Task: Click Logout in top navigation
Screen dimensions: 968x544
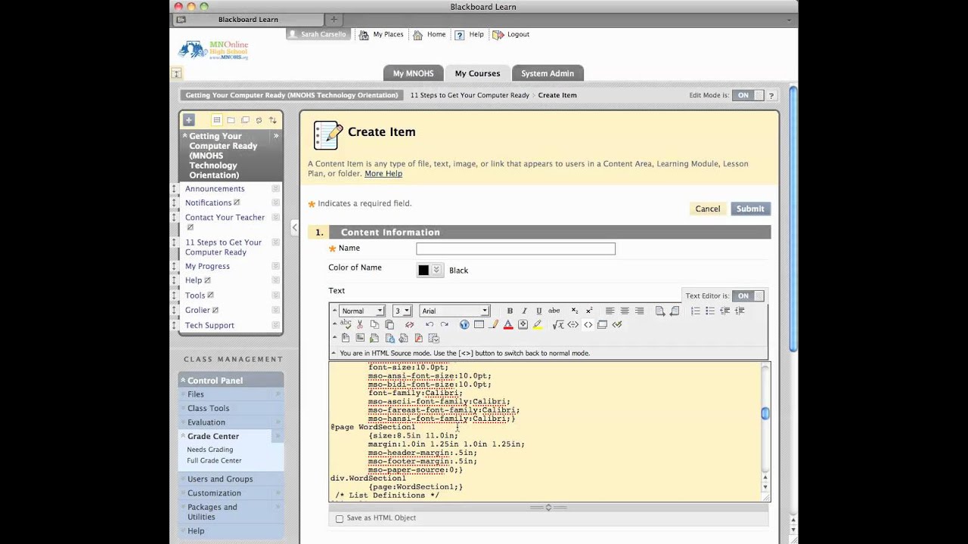Action: pos(511,35)
